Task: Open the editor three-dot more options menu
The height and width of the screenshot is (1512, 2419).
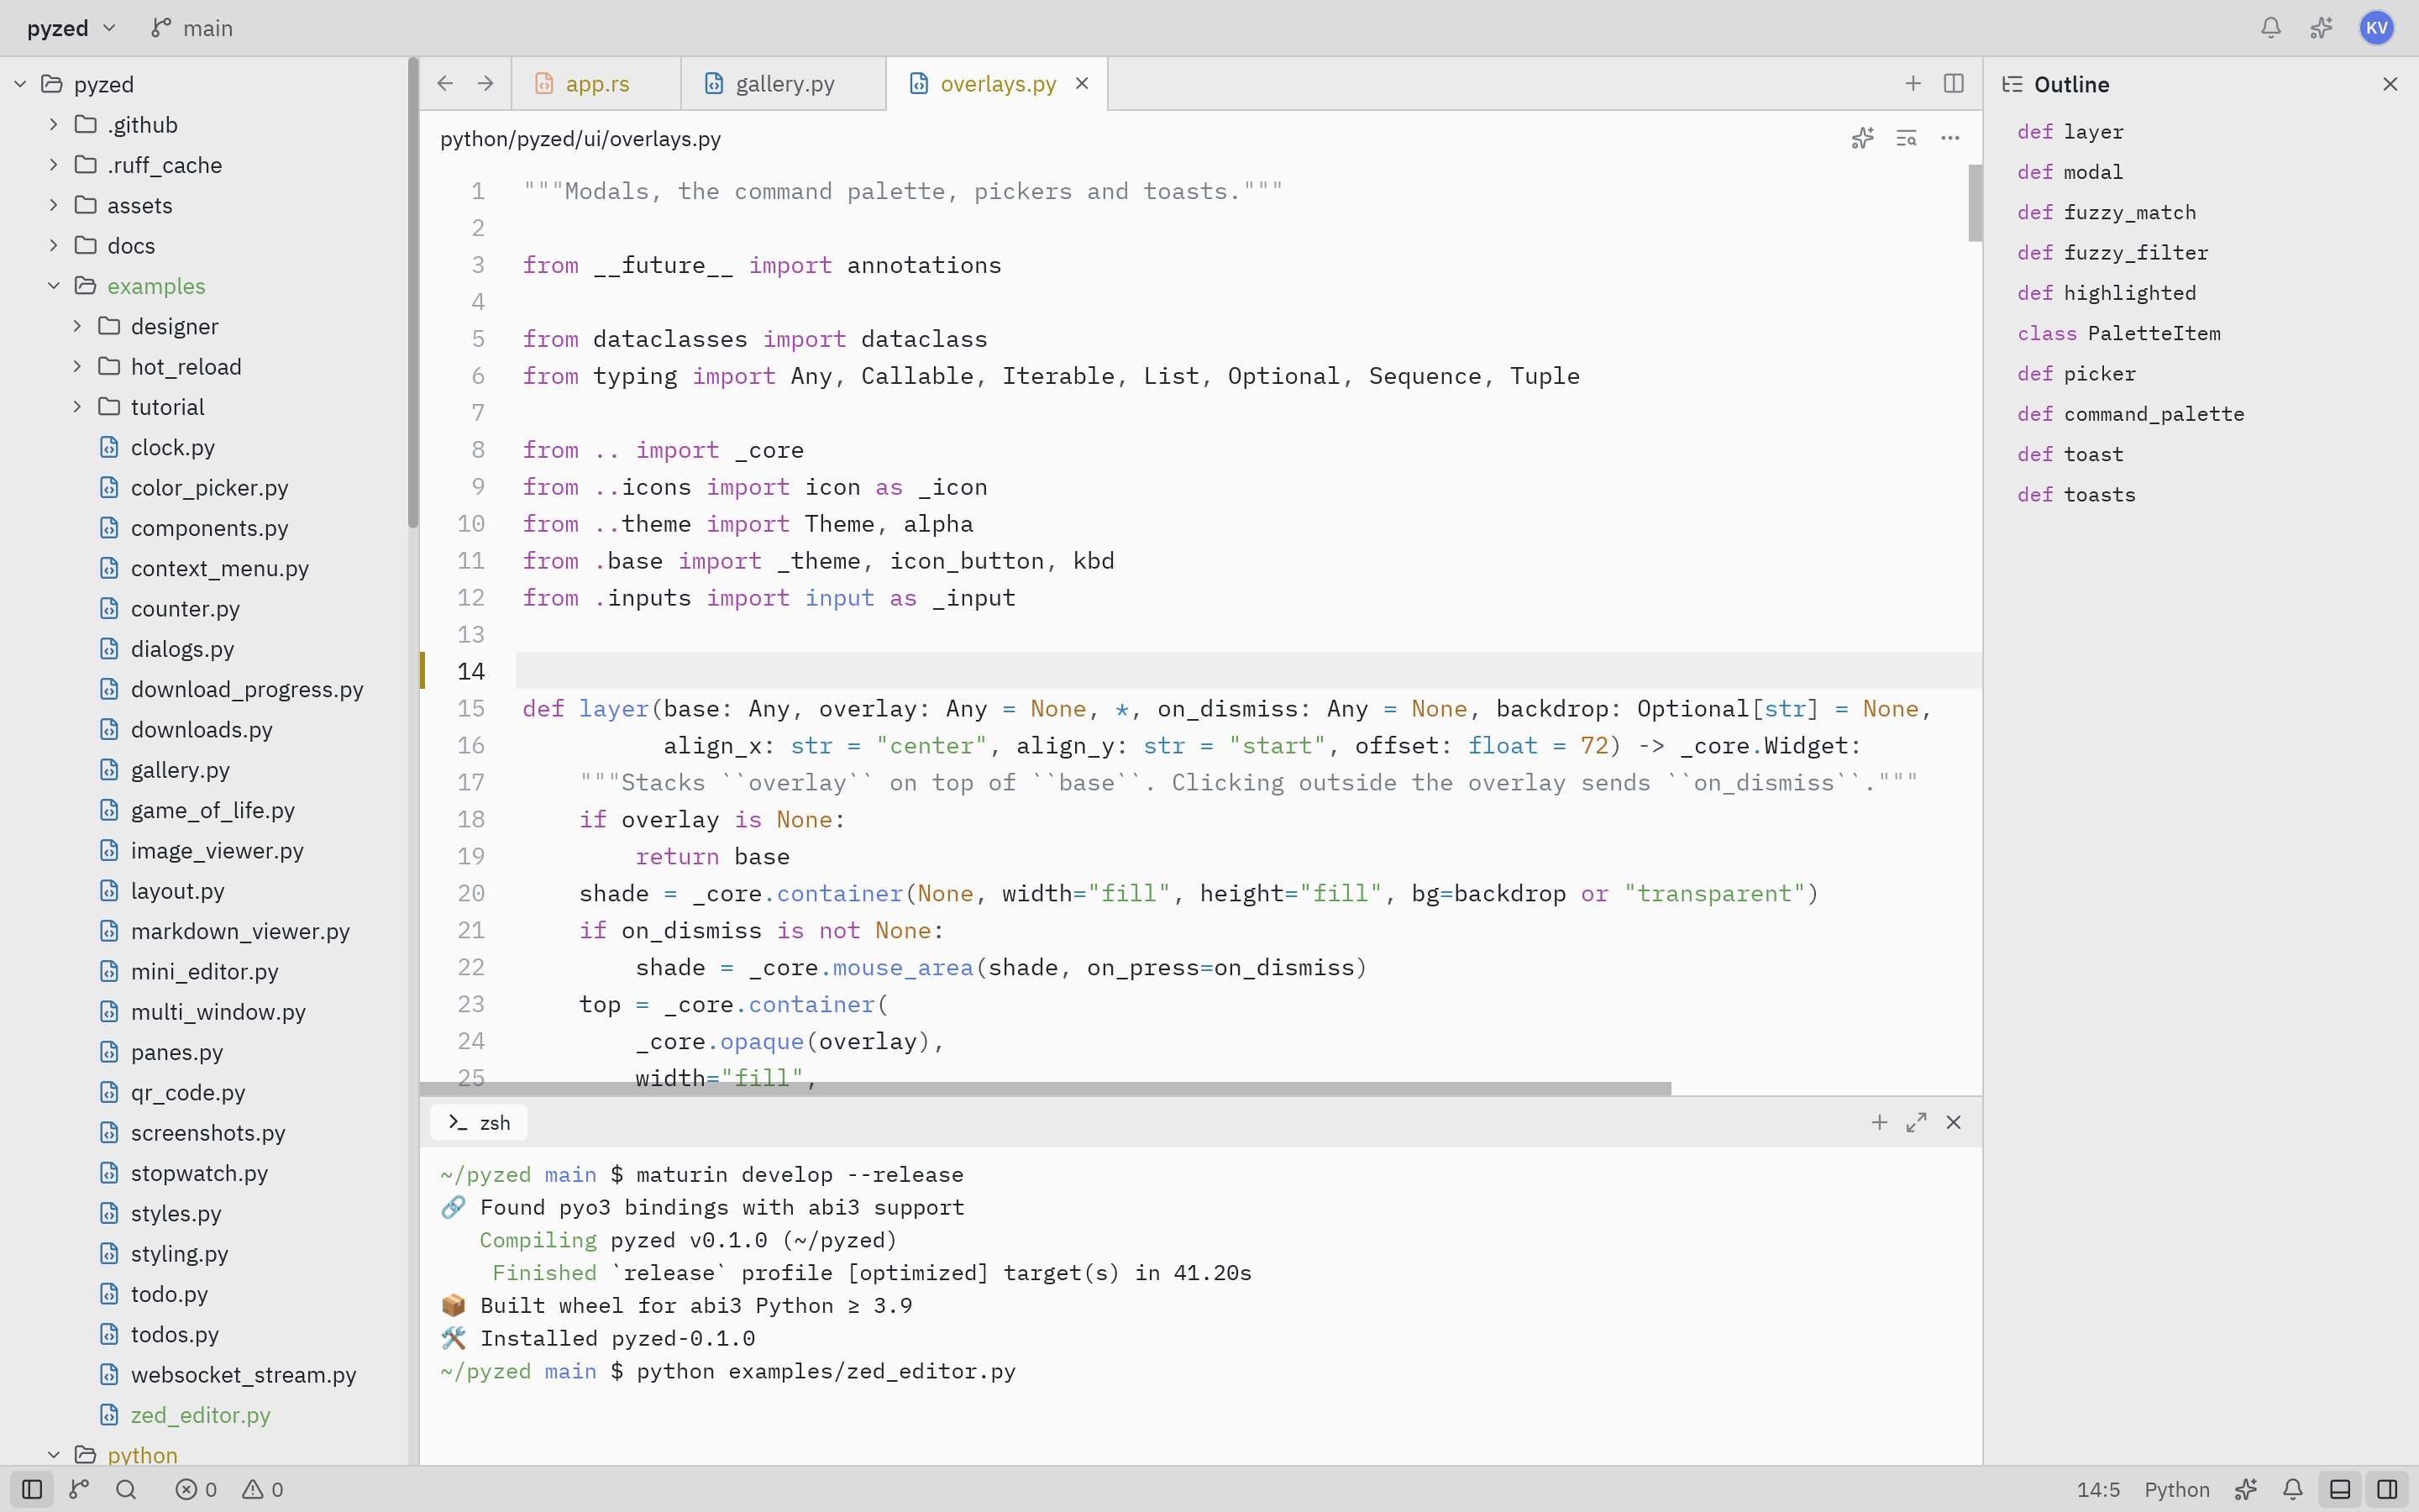Action: click(x=1950, y=138)
